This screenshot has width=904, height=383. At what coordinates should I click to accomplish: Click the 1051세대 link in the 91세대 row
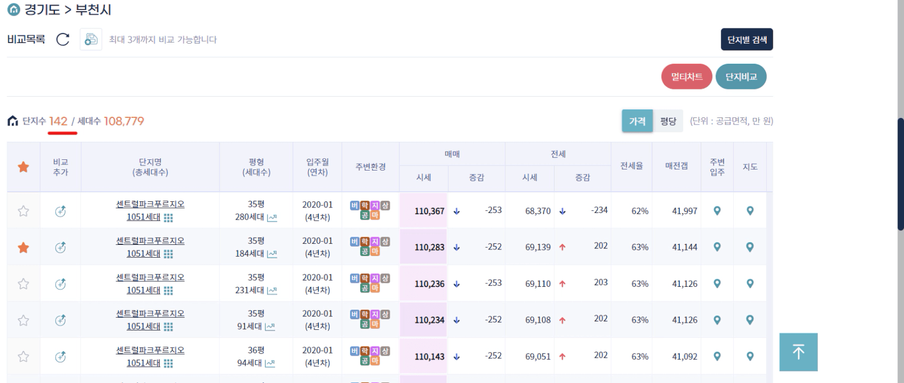coord(143,327)
